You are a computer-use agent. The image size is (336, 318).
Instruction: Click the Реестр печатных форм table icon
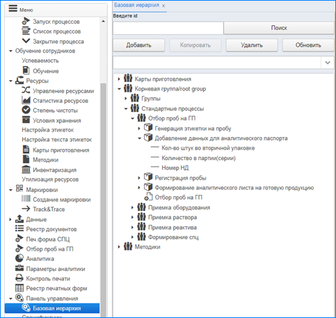tap(19, 288)
